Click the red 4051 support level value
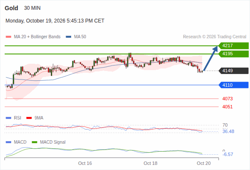250x170 pixels. click(x=228, y=107)
